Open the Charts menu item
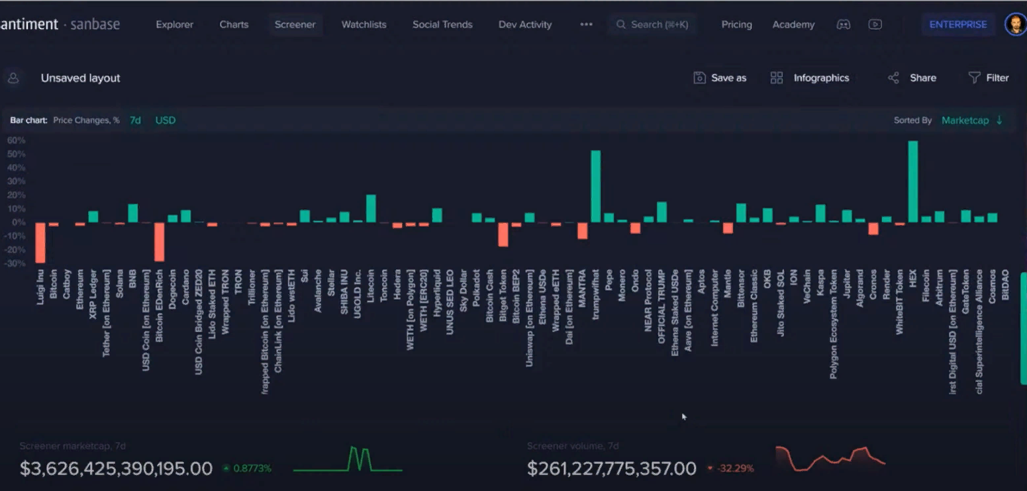 (x=234, y=24)
